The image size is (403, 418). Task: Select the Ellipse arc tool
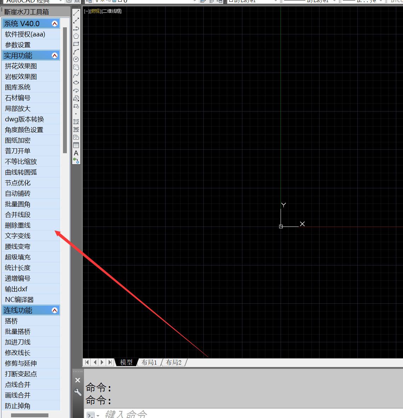tap(76, 91)
